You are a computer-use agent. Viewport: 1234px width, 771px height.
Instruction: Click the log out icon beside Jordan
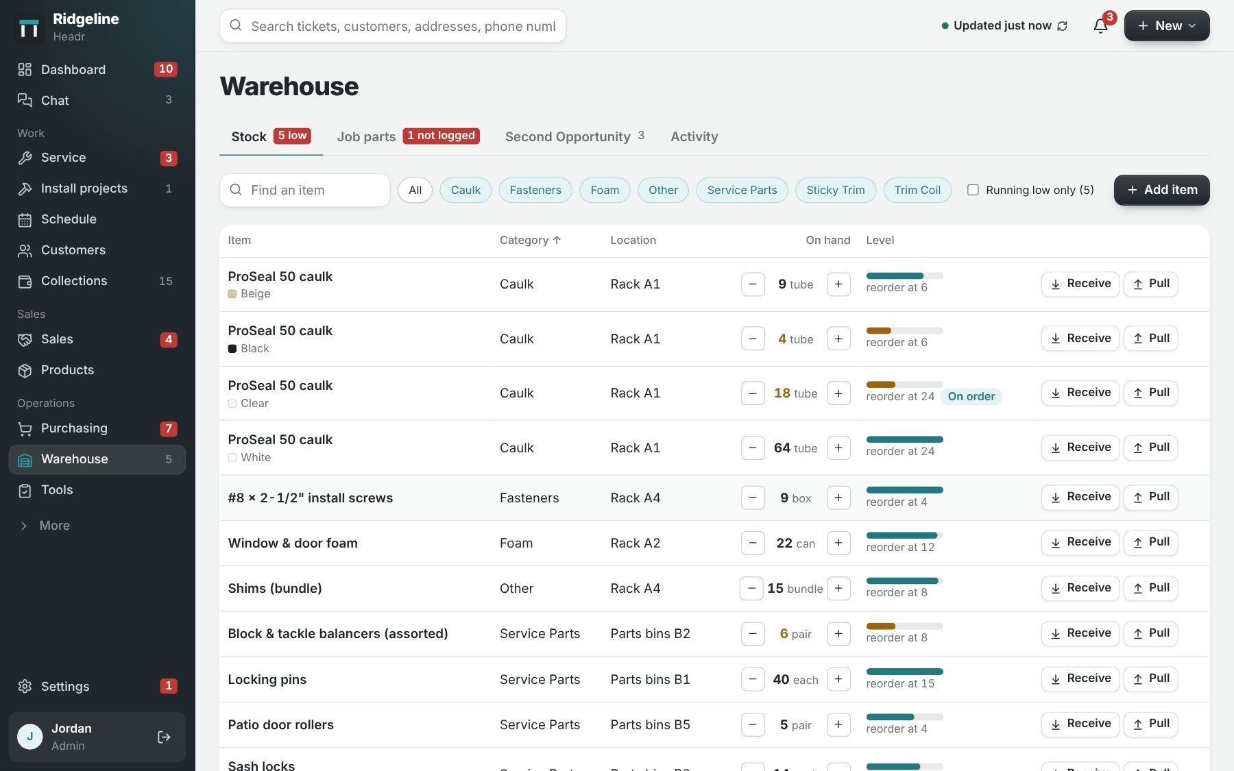[x=164, y=737]
